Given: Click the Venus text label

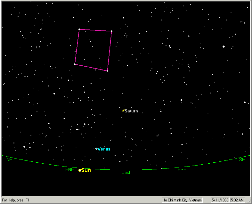Looking at the screenshot, I should (x=104, y=149).
